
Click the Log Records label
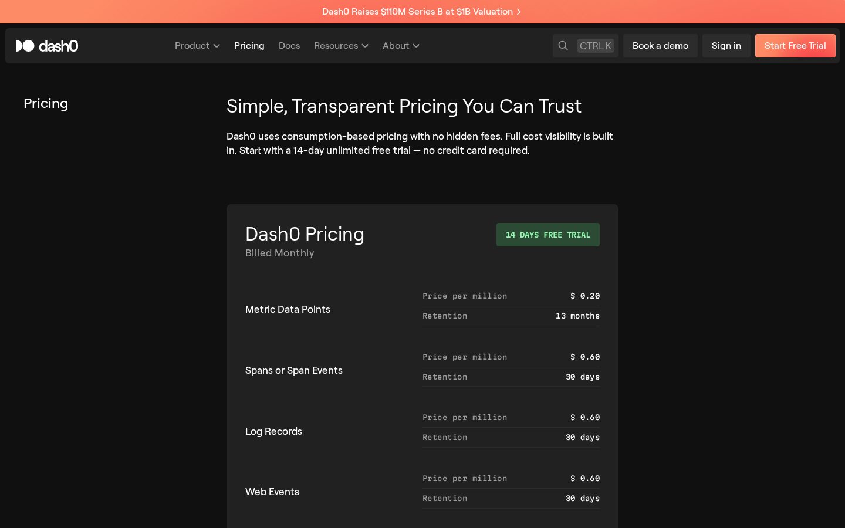pos(273,431)
